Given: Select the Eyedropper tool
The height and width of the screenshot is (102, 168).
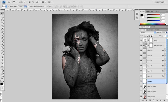Looking at the screenshot, I should (2, 29).
